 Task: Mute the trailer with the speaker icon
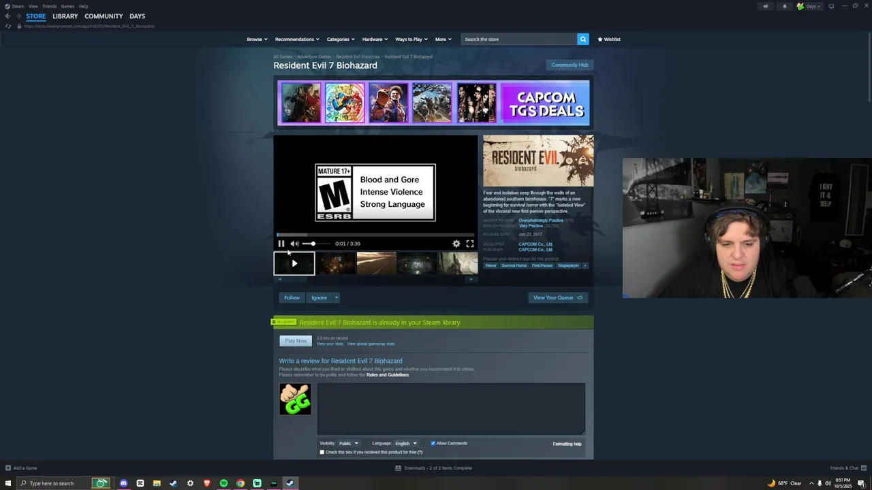294,244
